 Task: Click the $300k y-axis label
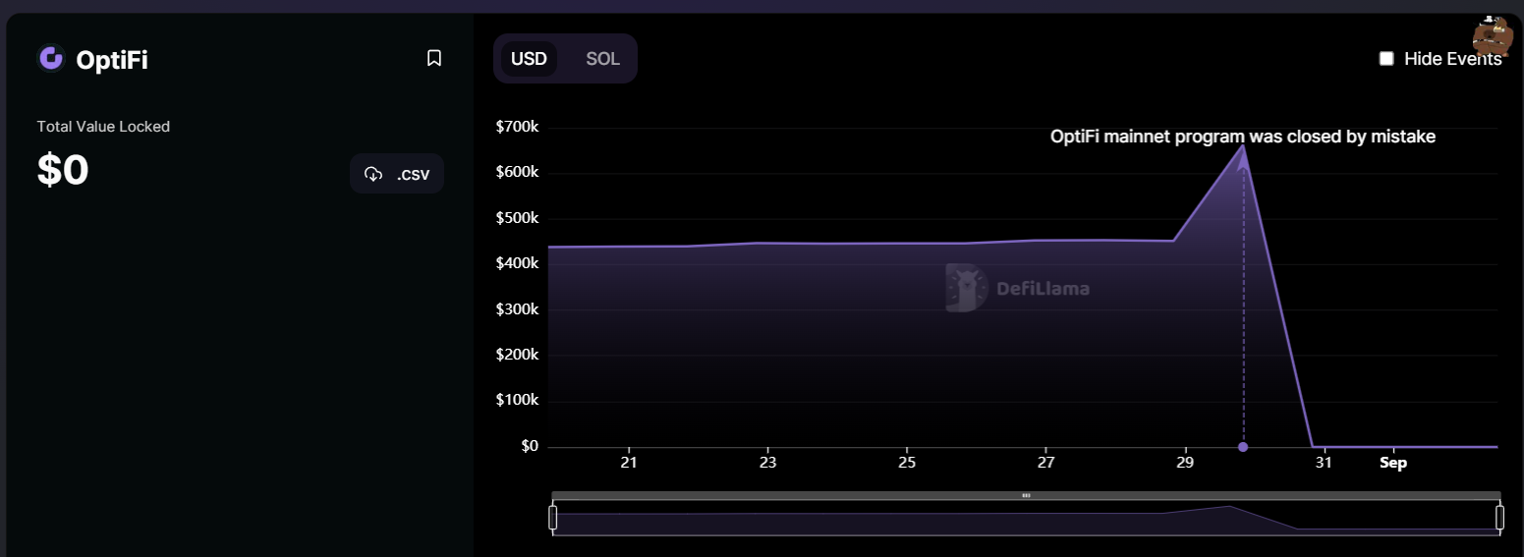click(517, 309)
